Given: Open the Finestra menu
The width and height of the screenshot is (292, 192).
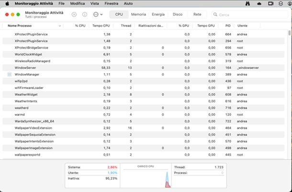Looking at the screenshot, I should (x=112, y=3).
